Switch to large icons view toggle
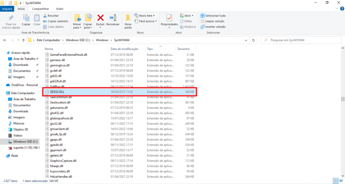Viewport: 345px width, 184px height. pos(341,181)
